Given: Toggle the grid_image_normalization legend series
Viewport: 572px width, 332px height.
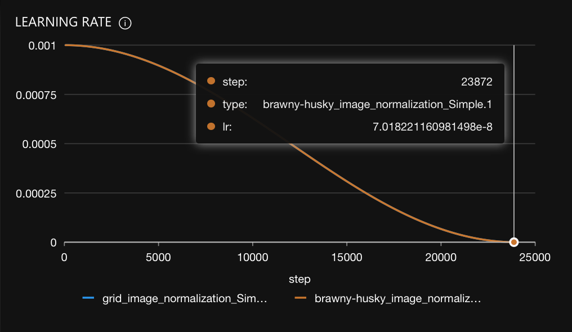Looking at the screenshot, I should click(184, 299).
